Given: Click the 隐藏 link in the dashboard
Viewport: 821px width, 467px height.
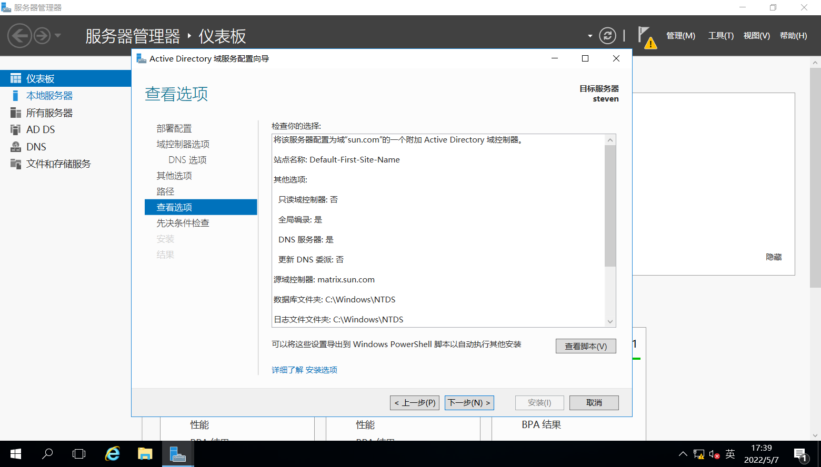Looking at the screenshot, I should tap(774, 257).
